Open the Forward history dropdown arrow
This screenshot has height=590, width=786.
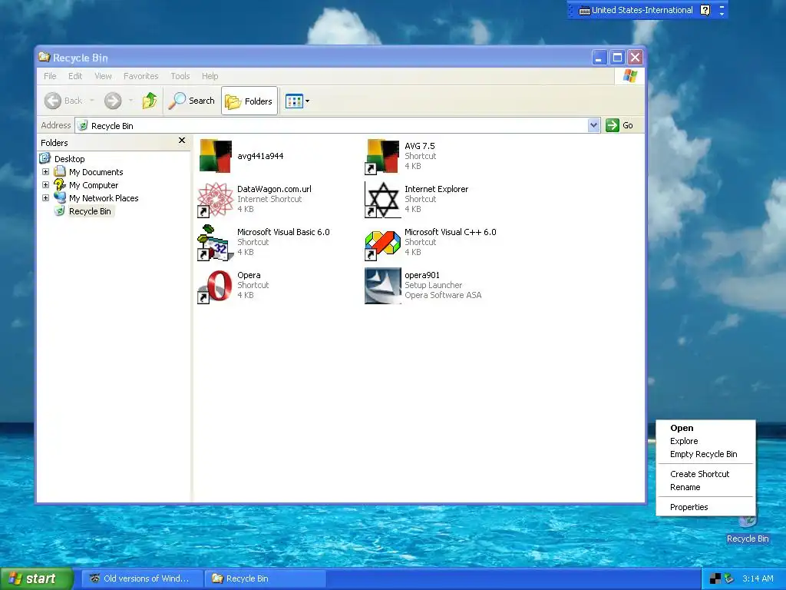click(130, 101)
